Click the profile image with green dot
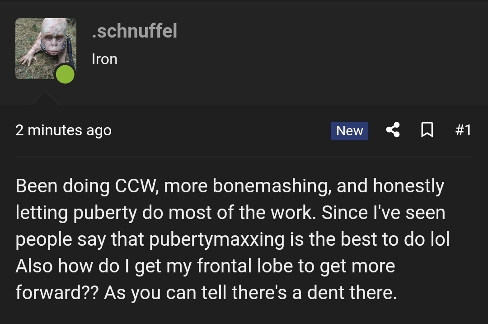The image size is (488, 324). click(x=46, y=48)
